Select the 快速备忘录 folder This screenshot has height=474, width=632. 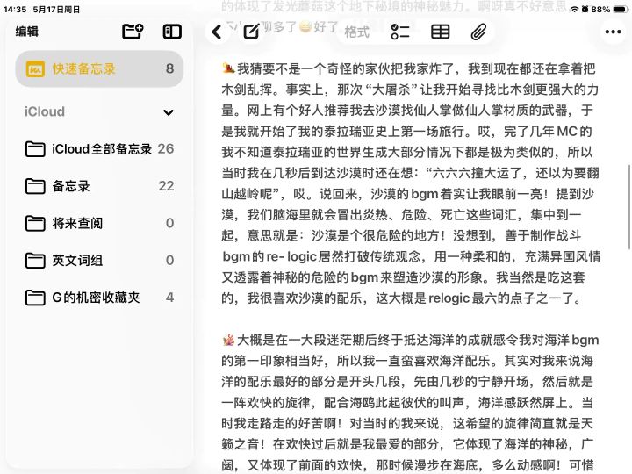pyautogui.click(x=99, y=69)
